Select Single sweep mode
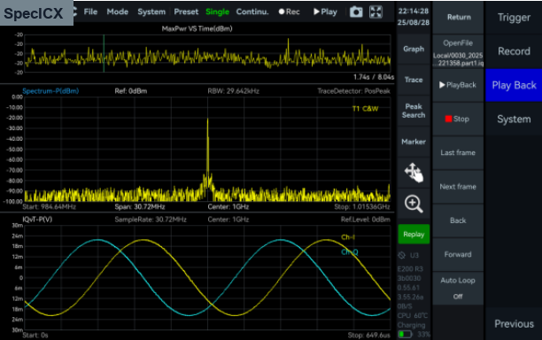542x340 pixels. [218, 12]
